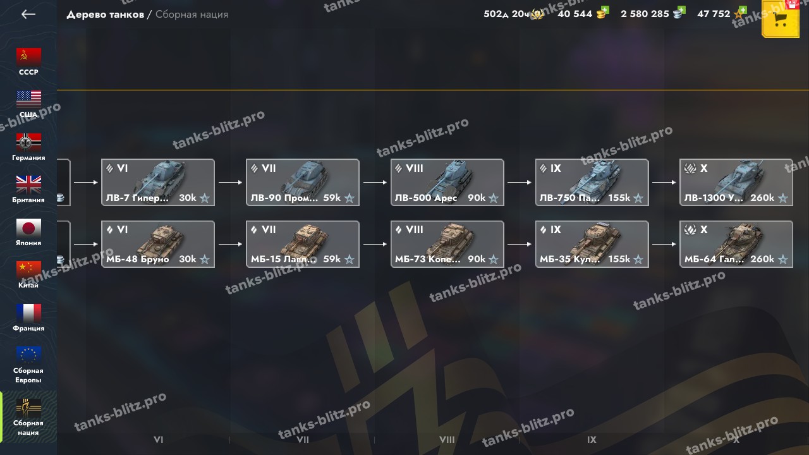Select the МБ-48 Бруно tank card
This screenshot has height=455, width=809.
[158, 244]
